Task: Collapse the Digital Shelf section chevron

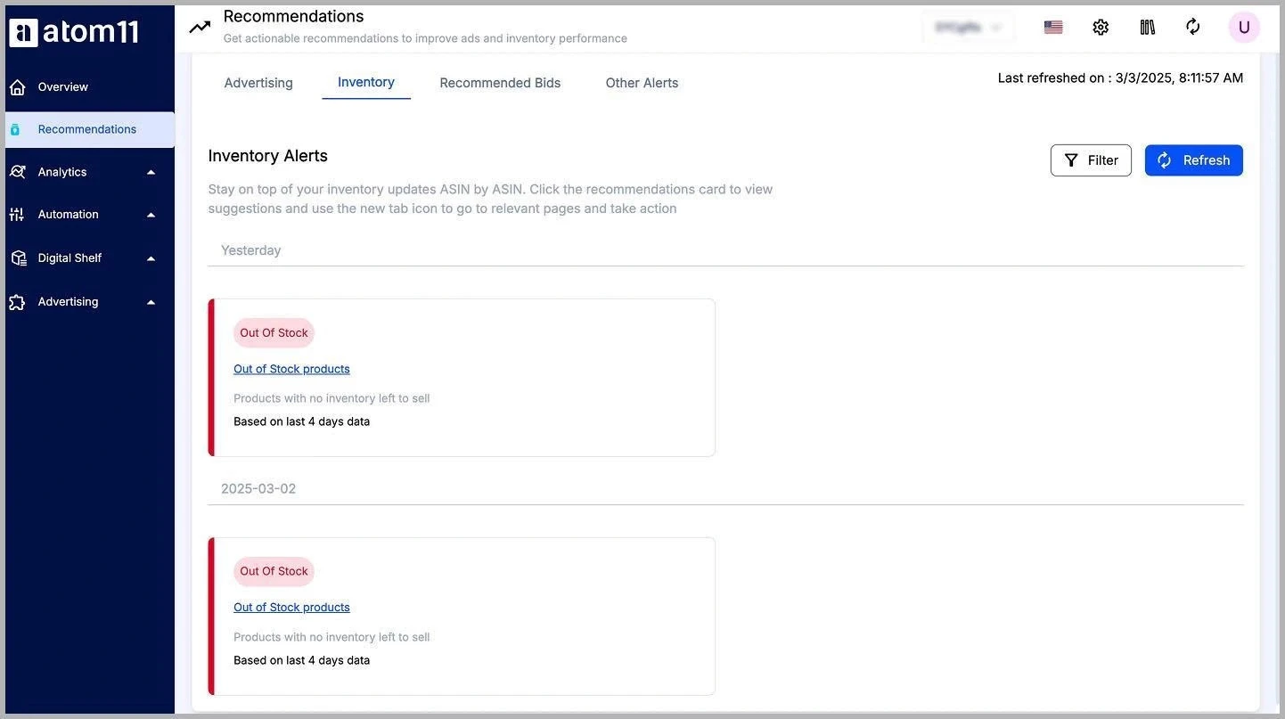Action: pyautogui.click(x=151, y=257)
